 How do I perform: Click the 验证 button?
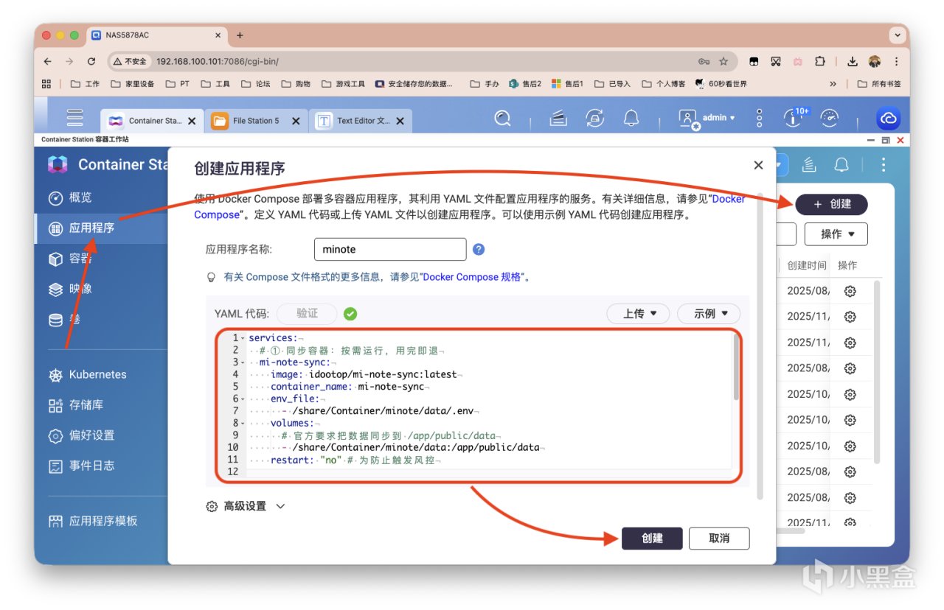(307, 314)
